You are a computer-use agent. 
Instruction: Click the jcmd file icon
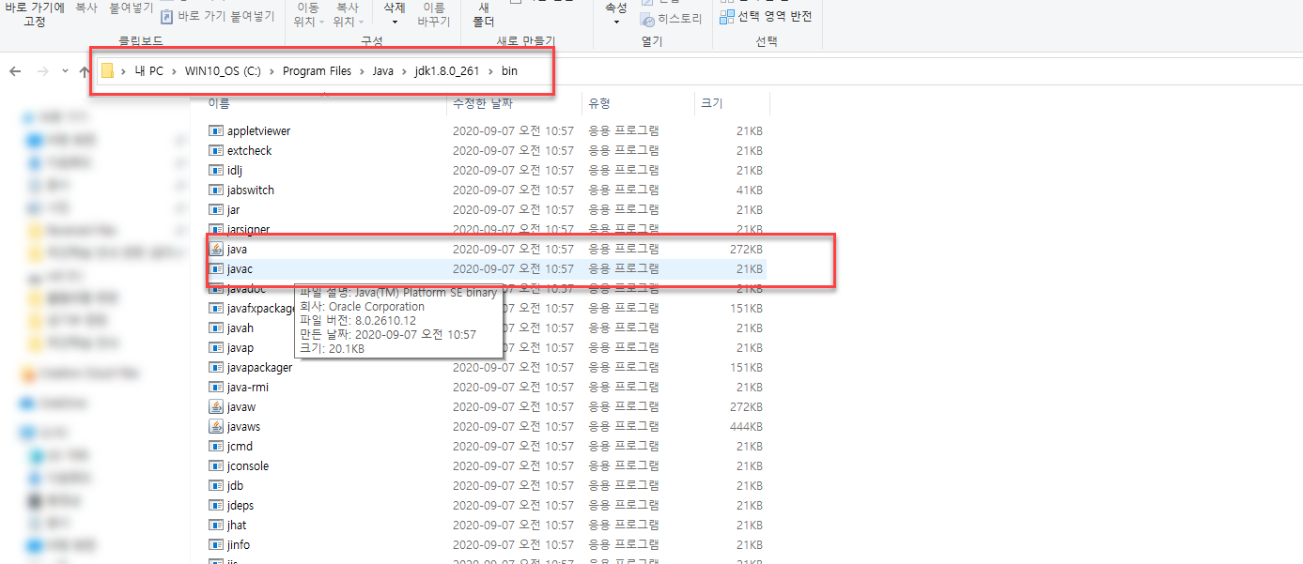click(x=216, y=447)
